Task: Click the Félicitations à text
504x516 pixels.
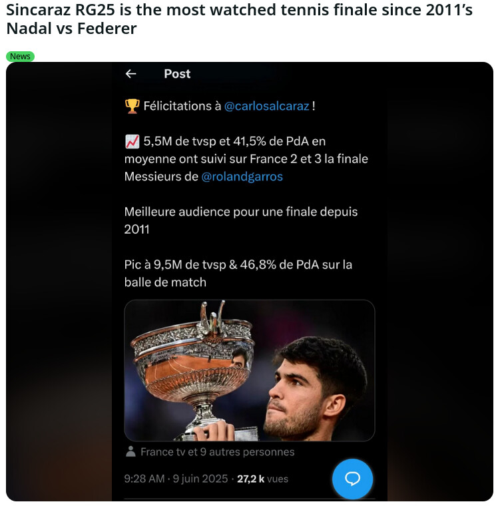Action: [x=182, y=107]
